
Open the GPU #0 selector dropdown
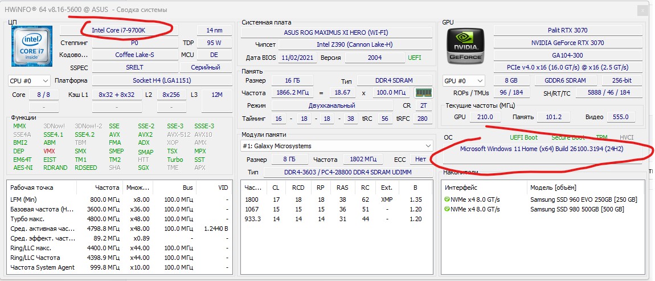(x=464, y=80)
